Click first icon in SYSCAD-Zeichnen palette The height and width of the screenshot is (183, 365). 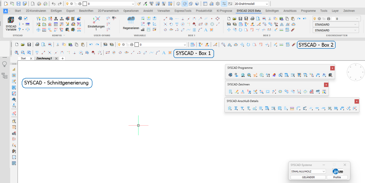pyautogui.click(x=230, y=92)
